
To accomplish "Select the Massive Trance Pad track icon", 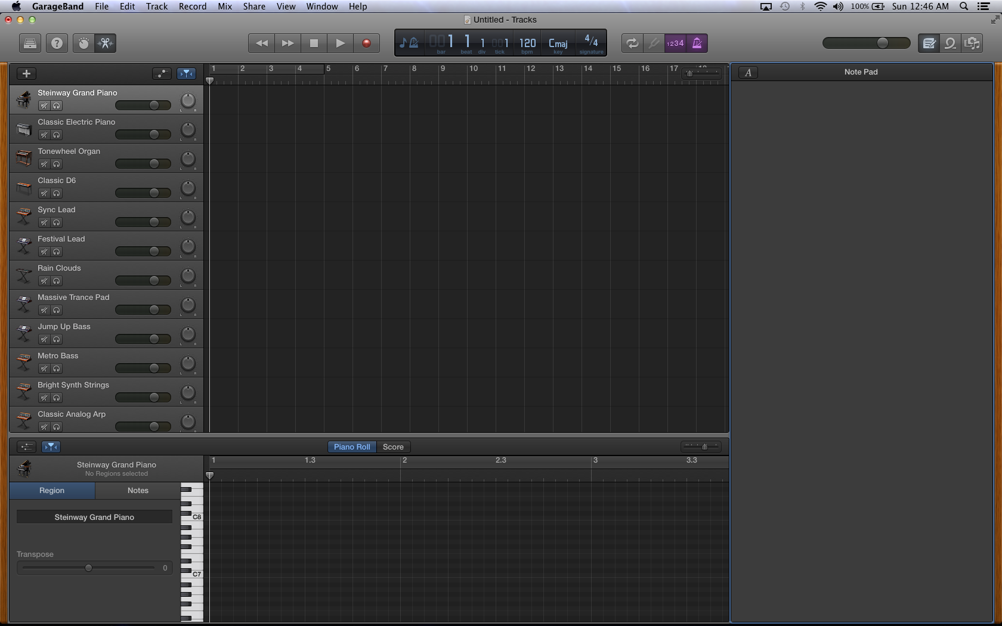I will tap(24, 305).
